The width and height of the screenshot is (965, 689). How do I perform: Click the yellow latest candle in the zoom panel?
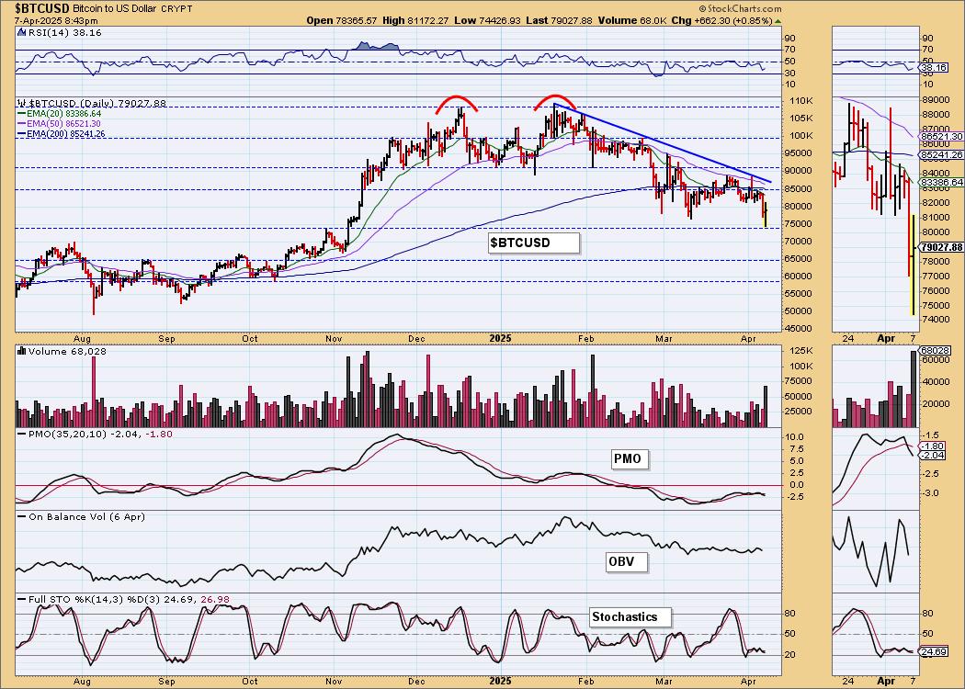[x=914, y=265]
